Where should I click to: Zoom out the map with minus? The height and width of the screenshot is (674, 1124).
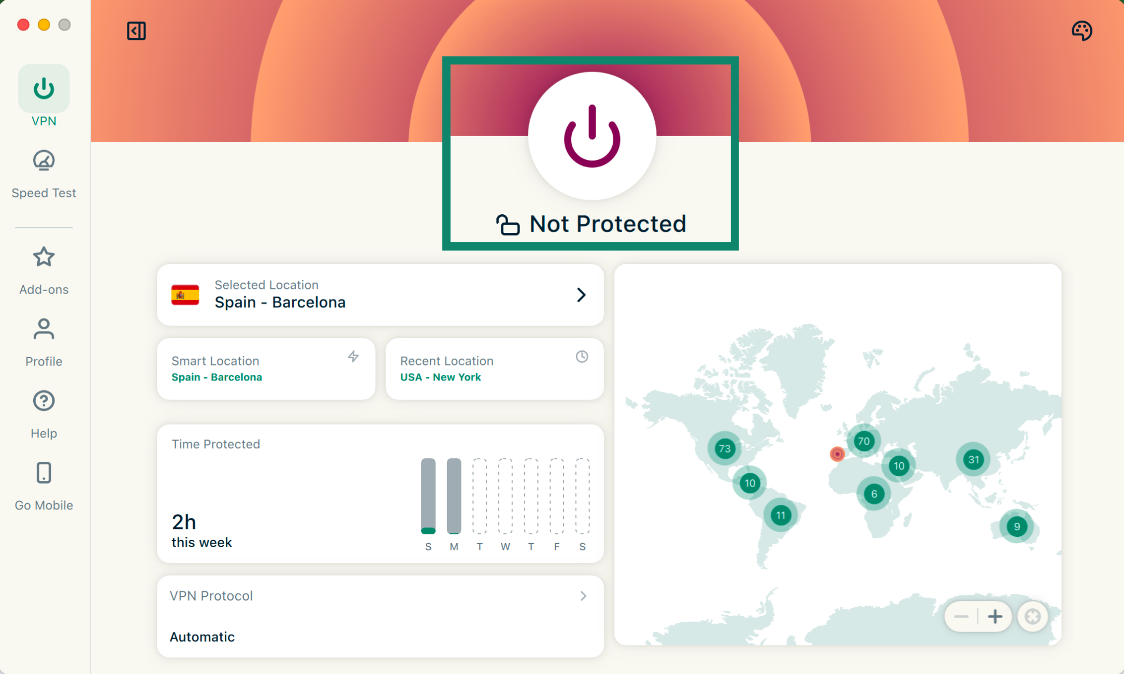pos(961,617)
